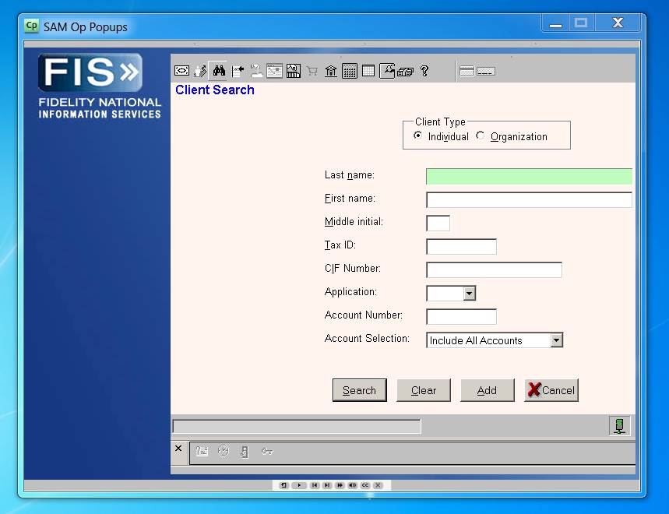Image resolution: width=669 pixels, height=514 pixels.
Task: Expand the Account Selection dropdown arrow
Action: point(556,340)
